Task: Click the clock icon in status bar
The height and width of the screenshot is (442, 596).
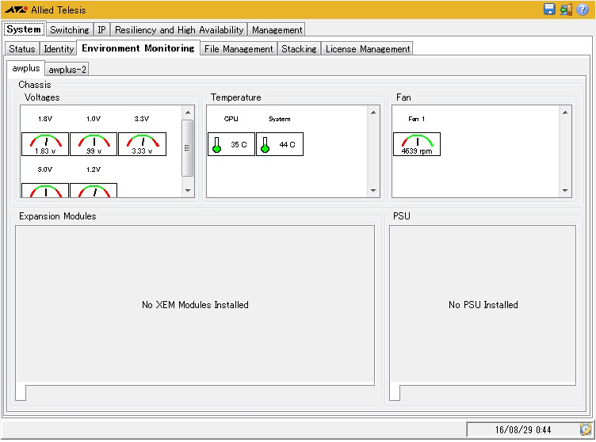Action: pos(584,429)
